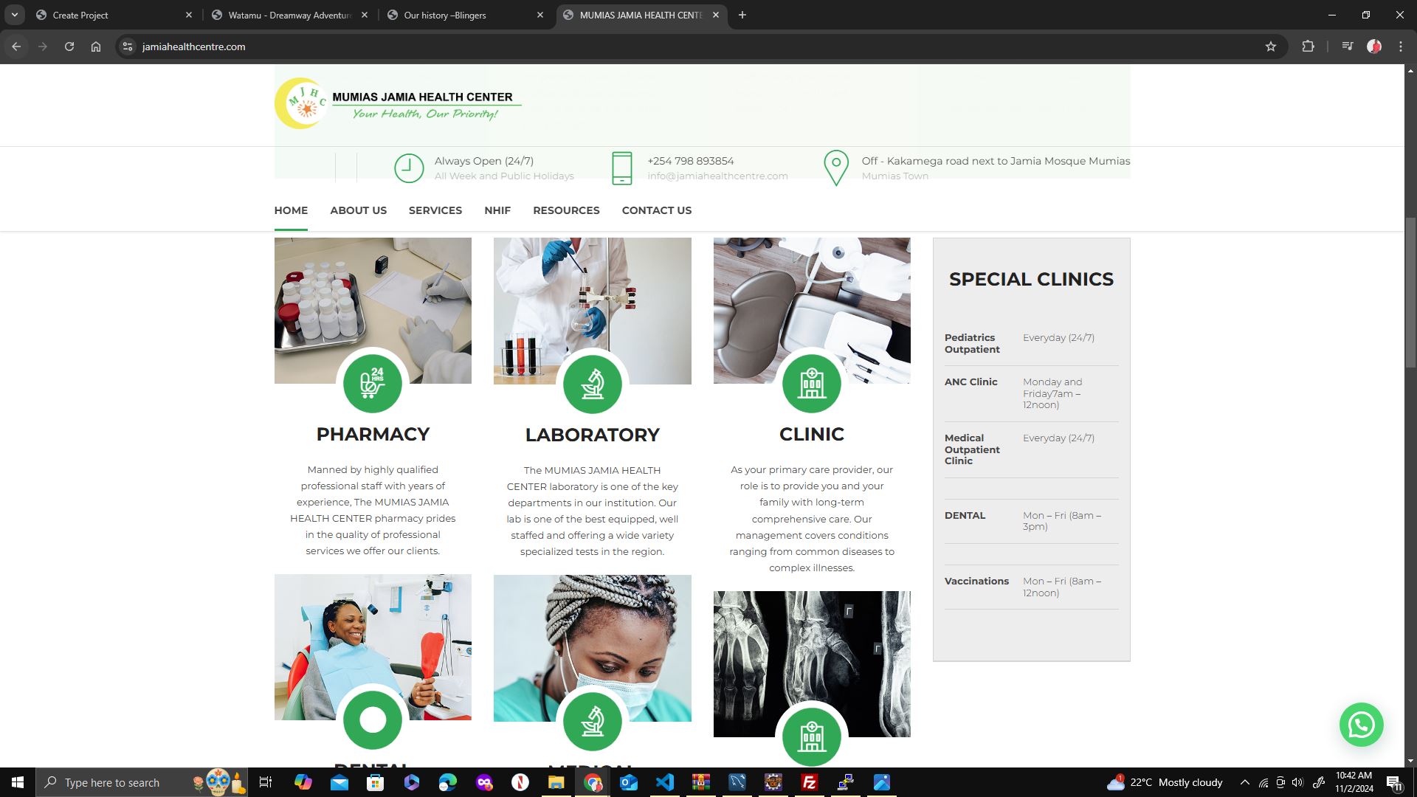Click the Vaccinations row label
Viewport: 1417px width, 797px height.
point(976,581)
